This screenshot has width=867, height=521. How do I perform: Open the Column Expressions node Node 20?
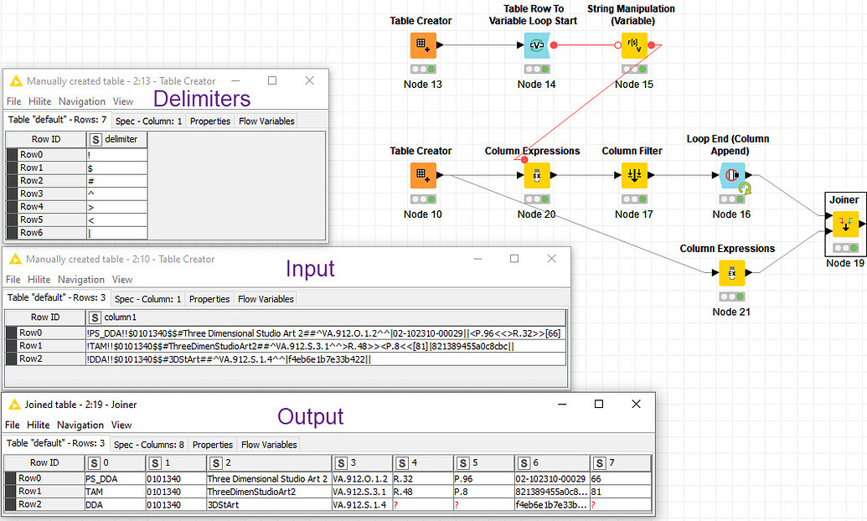click(x=536, y=175)
